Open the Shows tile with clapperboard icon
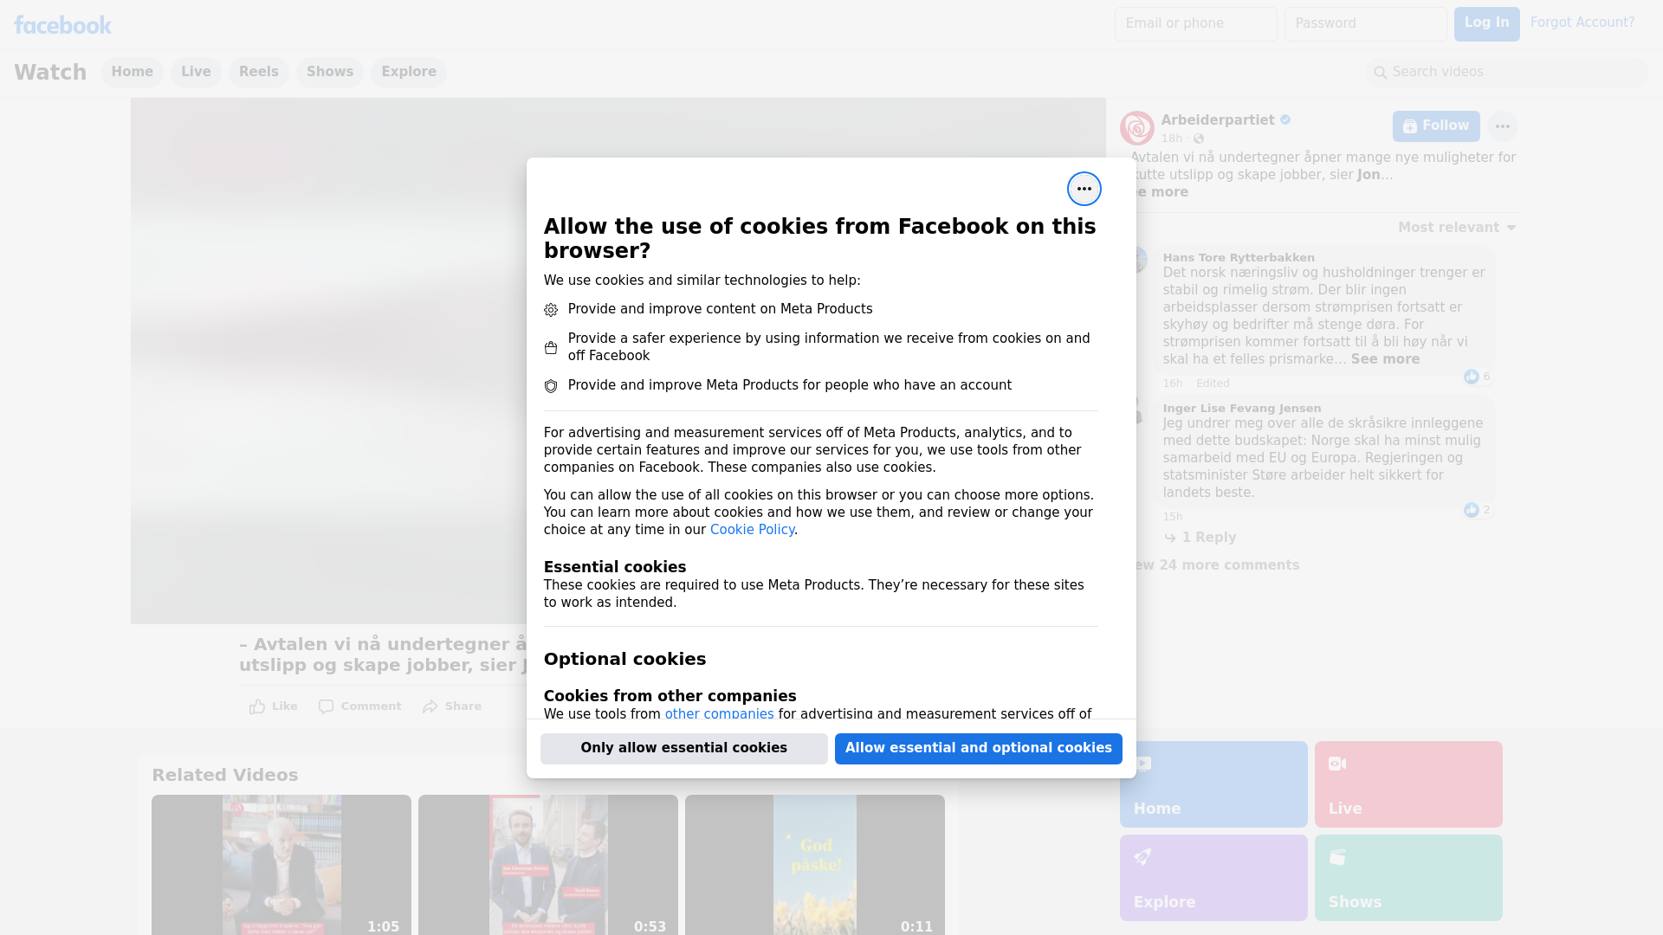 tap(1408, 878)
